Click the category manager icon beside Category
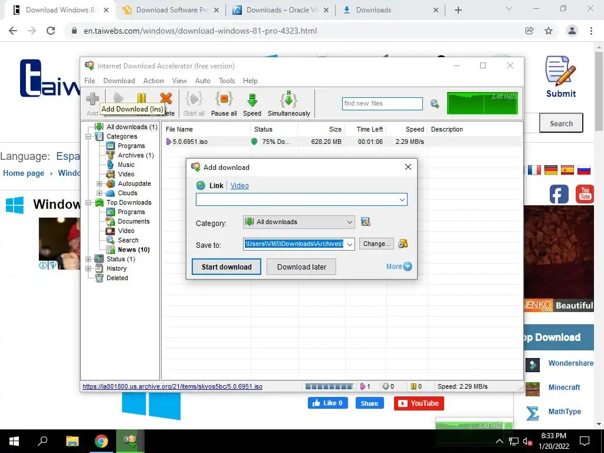 point(365,222)
